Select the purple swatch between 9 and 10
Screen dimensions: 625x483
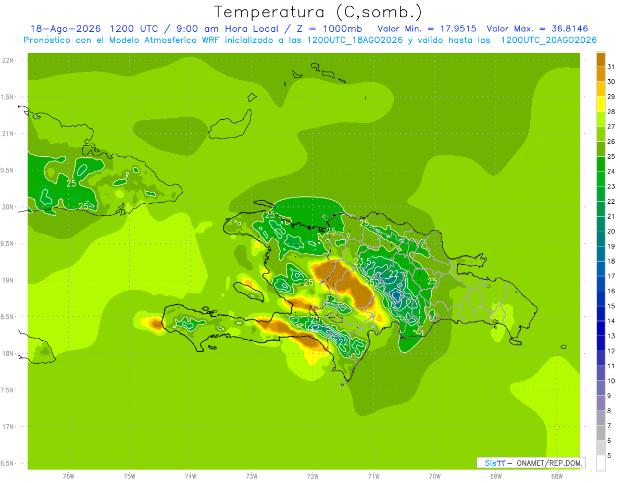coord(601,388)
